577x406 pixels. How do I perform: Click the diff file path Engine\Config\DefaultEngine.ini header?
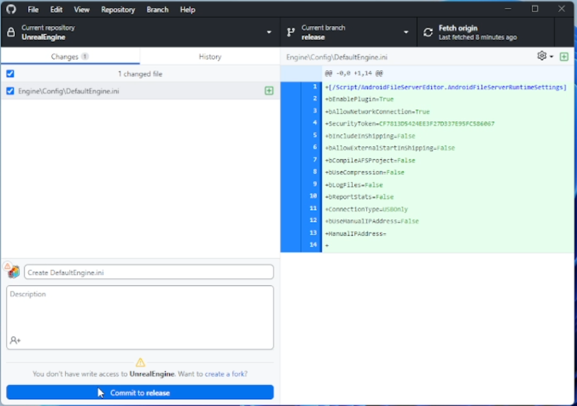coord(336,57)
